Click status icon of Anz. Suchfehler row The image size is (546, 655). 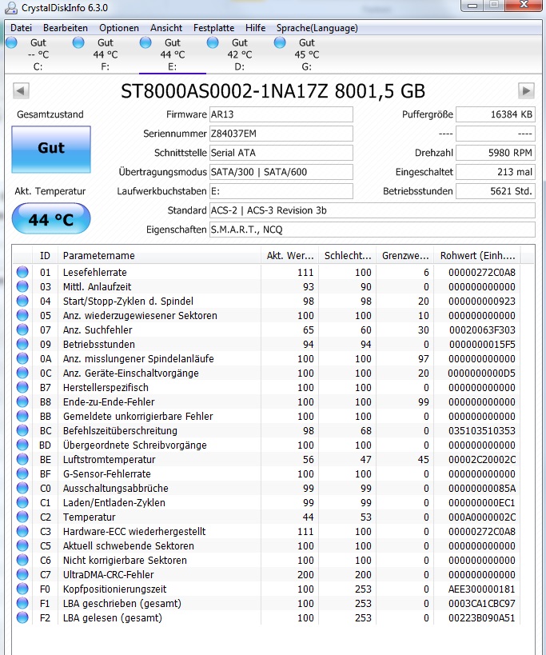[x=22, y=329]
